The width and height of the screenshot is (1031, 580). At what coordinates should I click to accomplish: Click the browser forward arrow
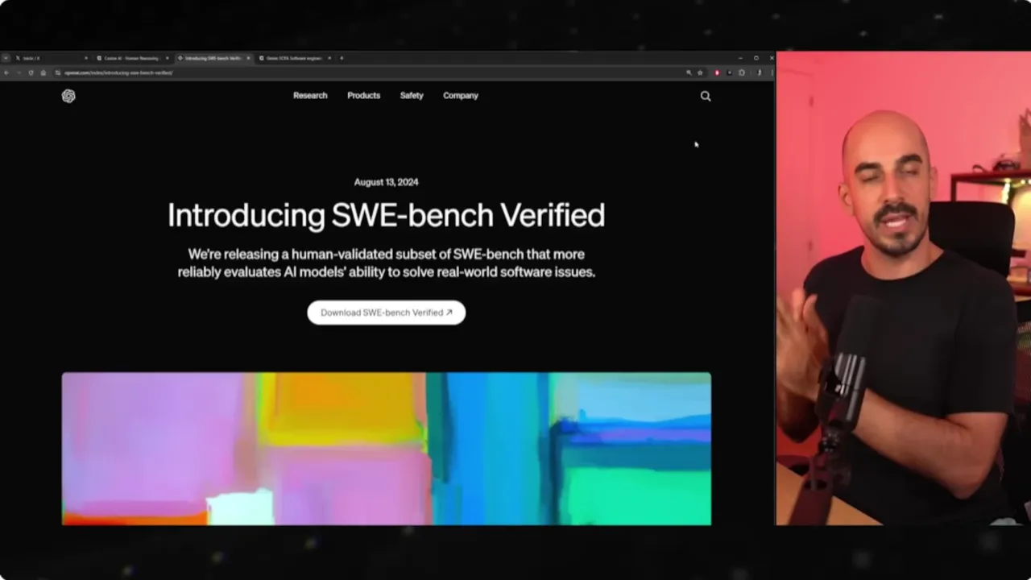click(19, 72)
